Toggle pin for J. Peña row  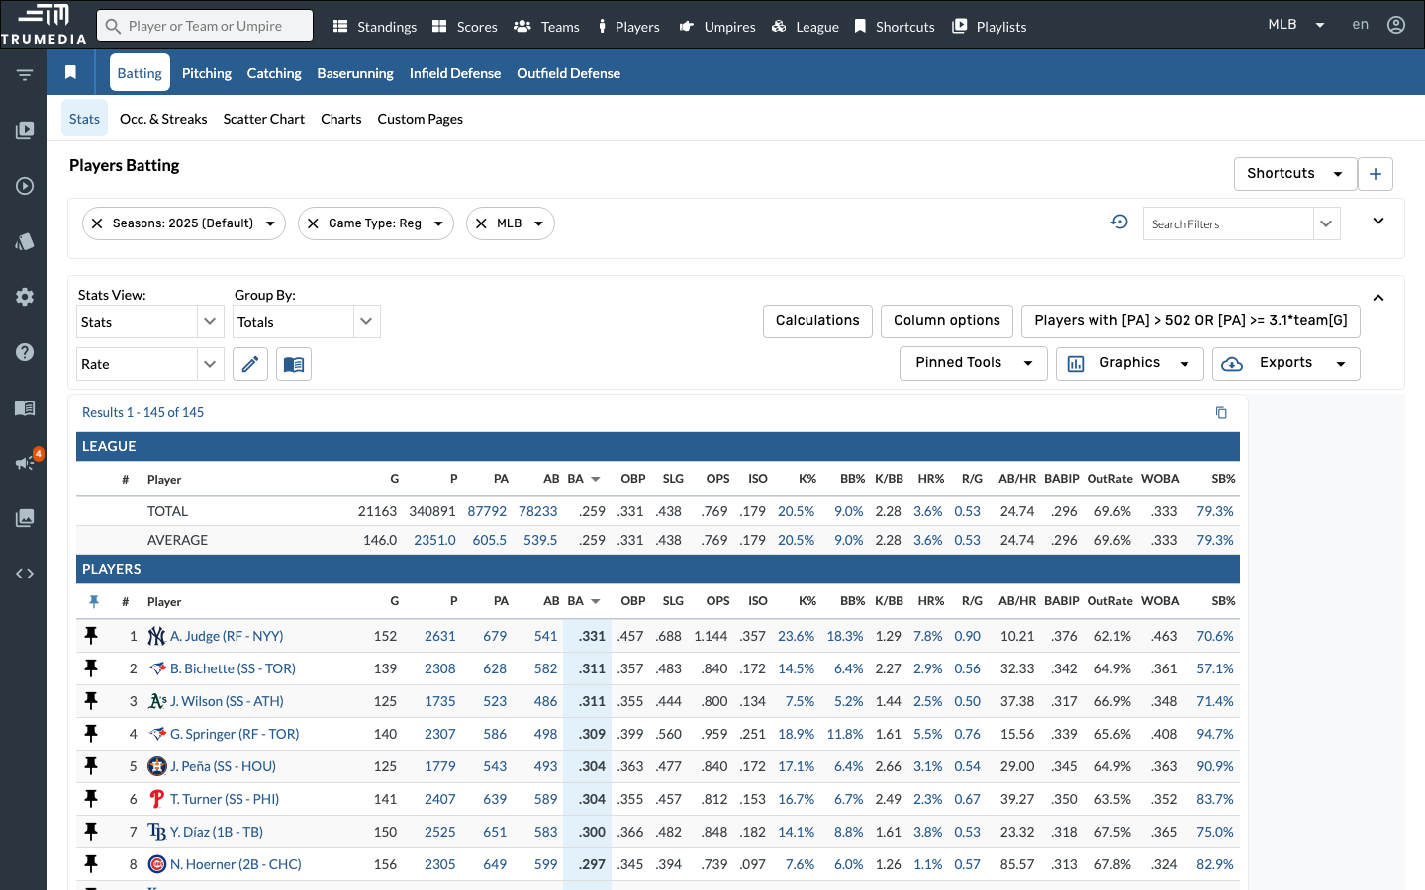point(91,766)
